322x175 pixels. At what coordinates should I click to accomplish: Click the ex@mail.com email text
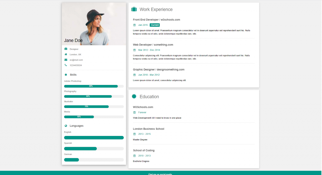click(76, 60)
